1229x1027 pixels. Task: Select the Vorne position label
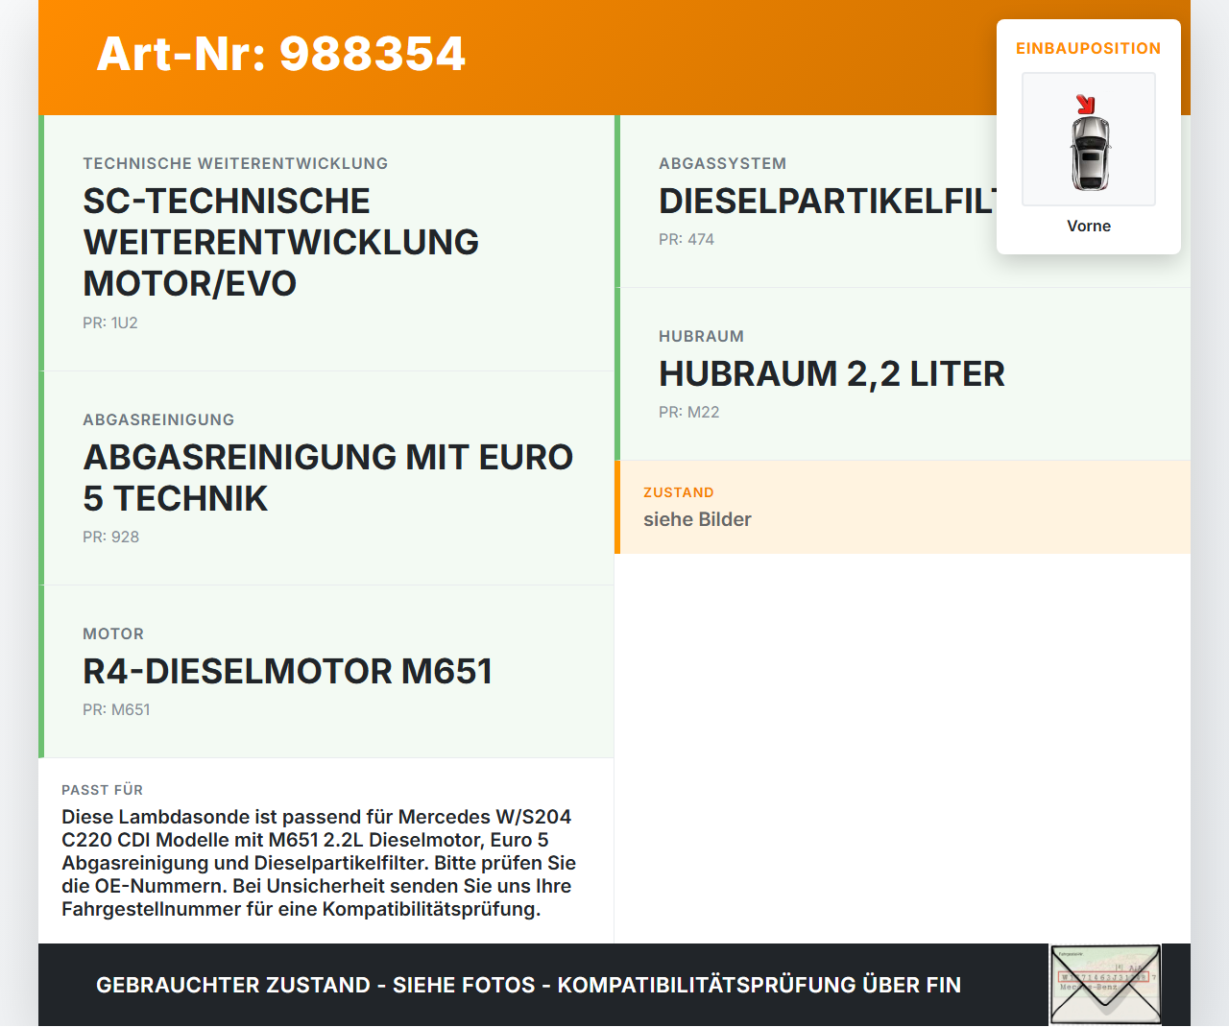(x=1089, y=227)
